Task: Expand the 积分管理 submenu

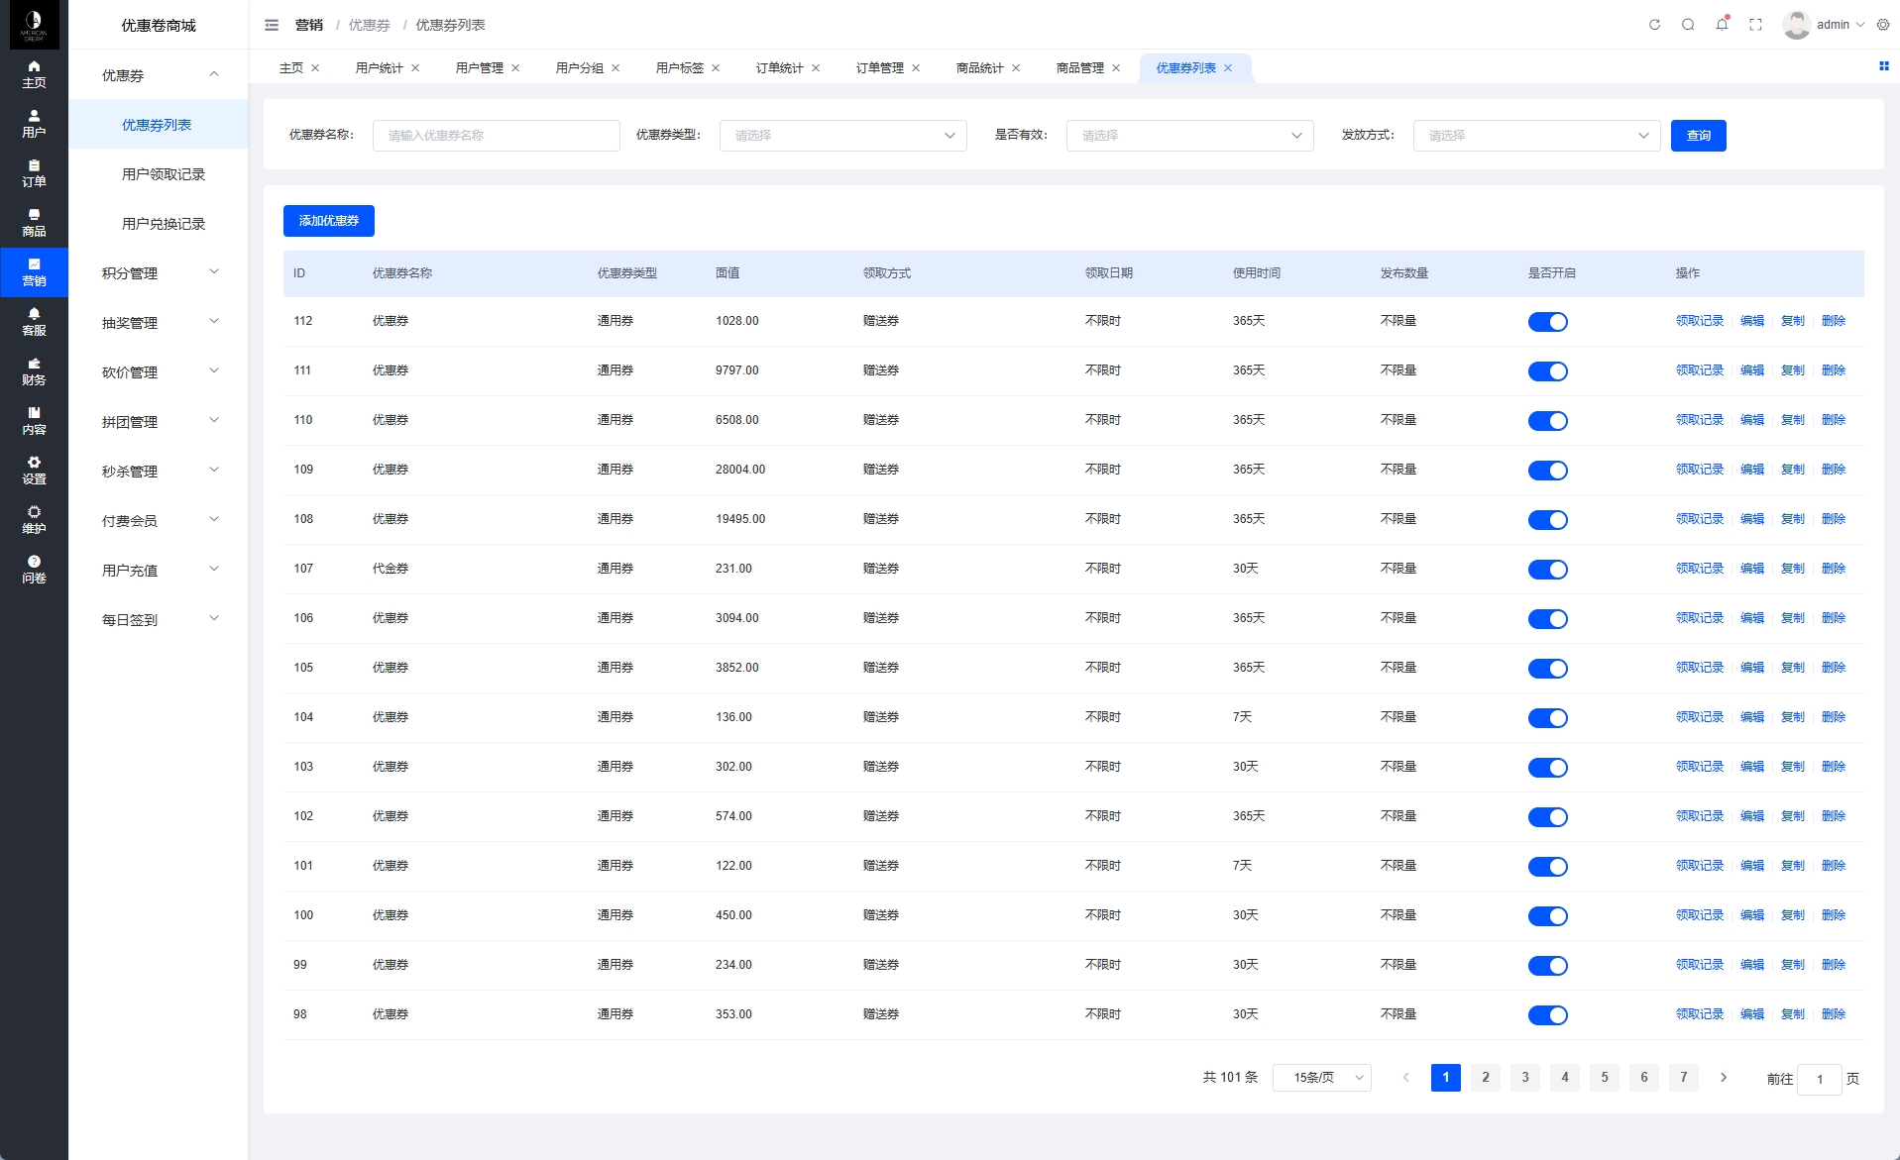Action: 159,273
